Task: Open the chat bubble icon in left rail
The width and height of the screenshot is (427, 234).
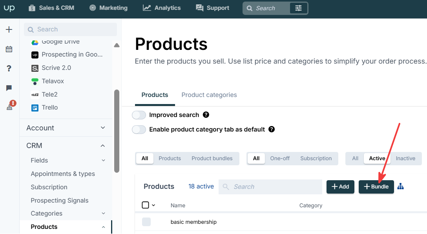Action: [9, 88]
